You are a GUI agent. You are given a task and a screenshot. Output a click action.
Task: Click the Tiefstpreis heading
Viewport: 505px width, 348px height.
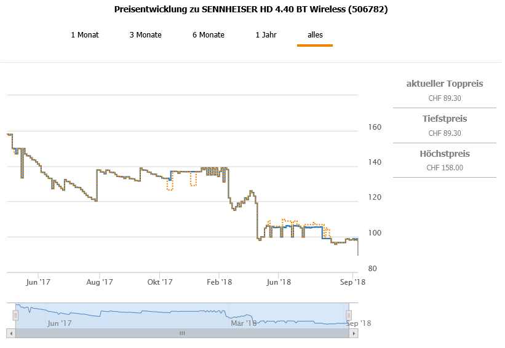click(445, 119)
